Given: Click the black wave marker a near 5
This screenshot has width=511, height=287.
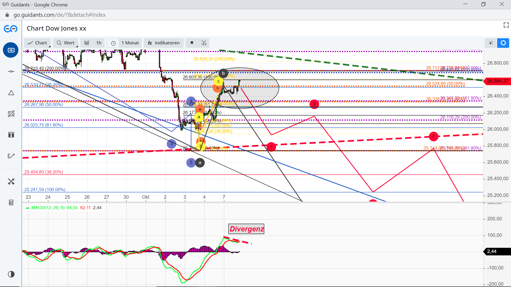Looking at the screenshot, I should pyautogui.click(x=200, y=163).
